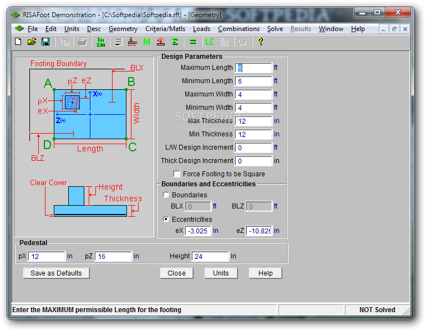Click the menu bar document icon
Image resolution: width=426 pixels, height=331 pixels.
(19, 28)
